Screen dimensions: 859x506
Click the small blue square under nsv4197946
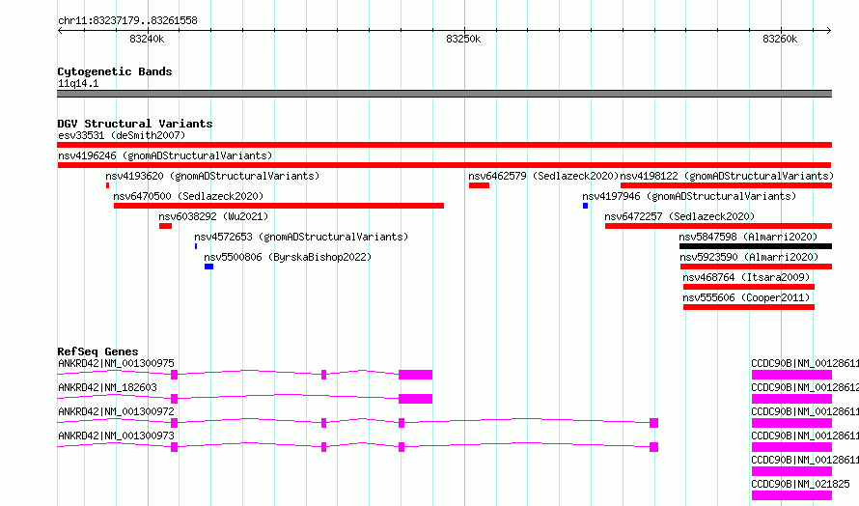pos(585,206)
